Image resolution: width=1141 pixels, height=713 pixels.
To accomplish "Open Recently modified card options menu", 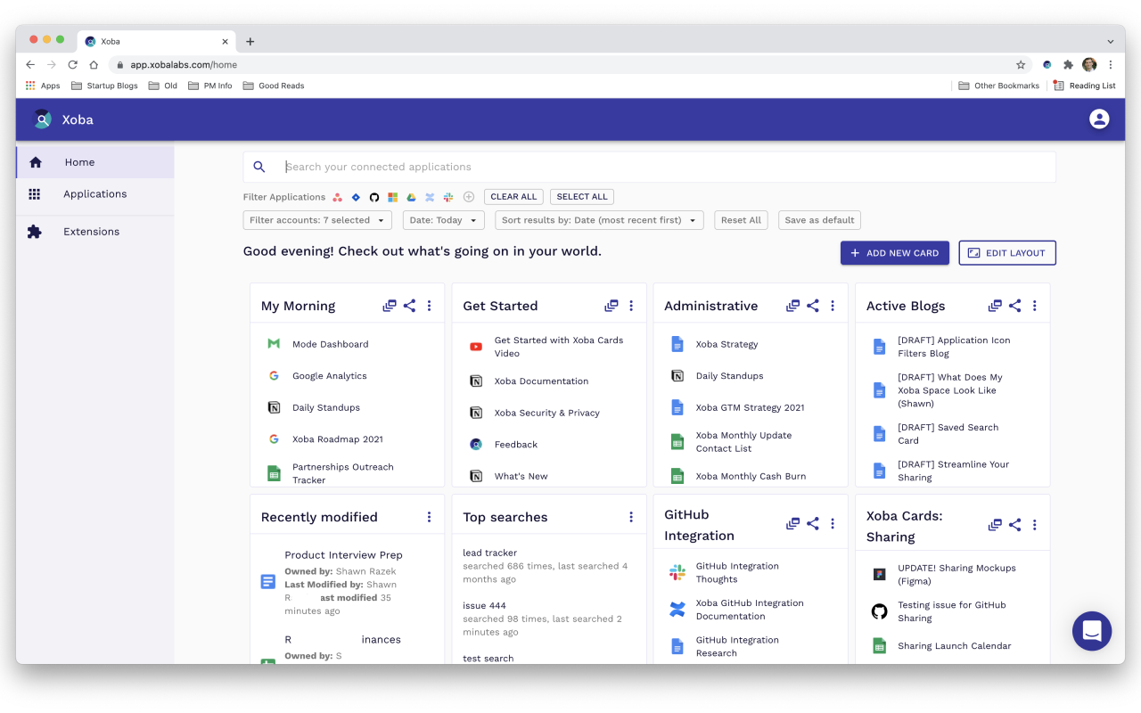I will tap(429, 517).
